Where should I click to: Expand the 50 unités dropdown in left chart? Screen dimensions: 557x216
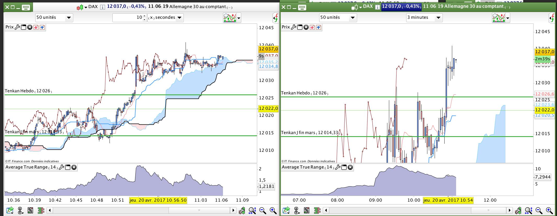pos(54,17)
